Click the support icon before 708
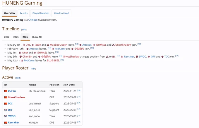The width and height of the screenshot is (199, 128). 24,45
